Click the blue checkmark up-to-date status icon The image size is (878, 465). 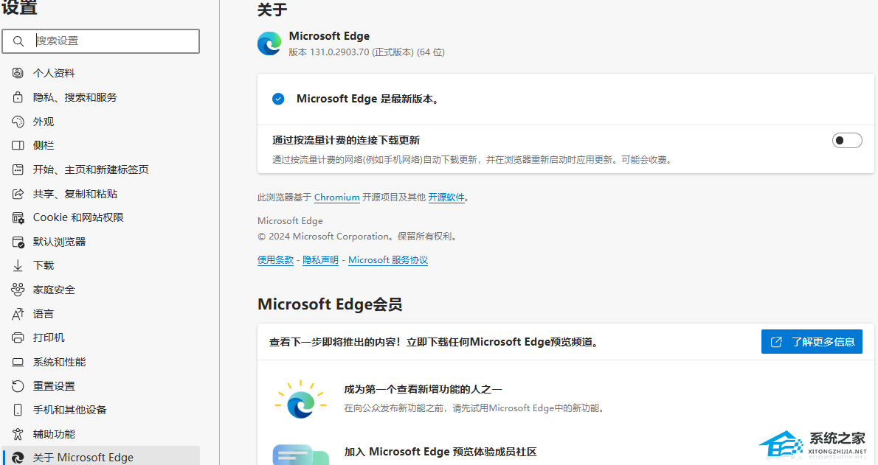coord(278,99)
